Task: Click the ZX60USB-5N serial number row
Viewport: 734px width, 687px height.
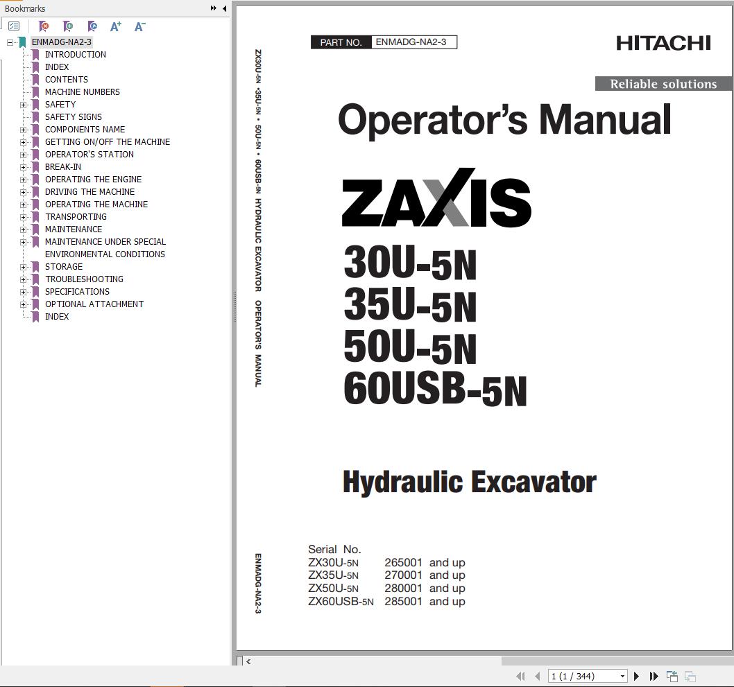Action: [386, 602]
